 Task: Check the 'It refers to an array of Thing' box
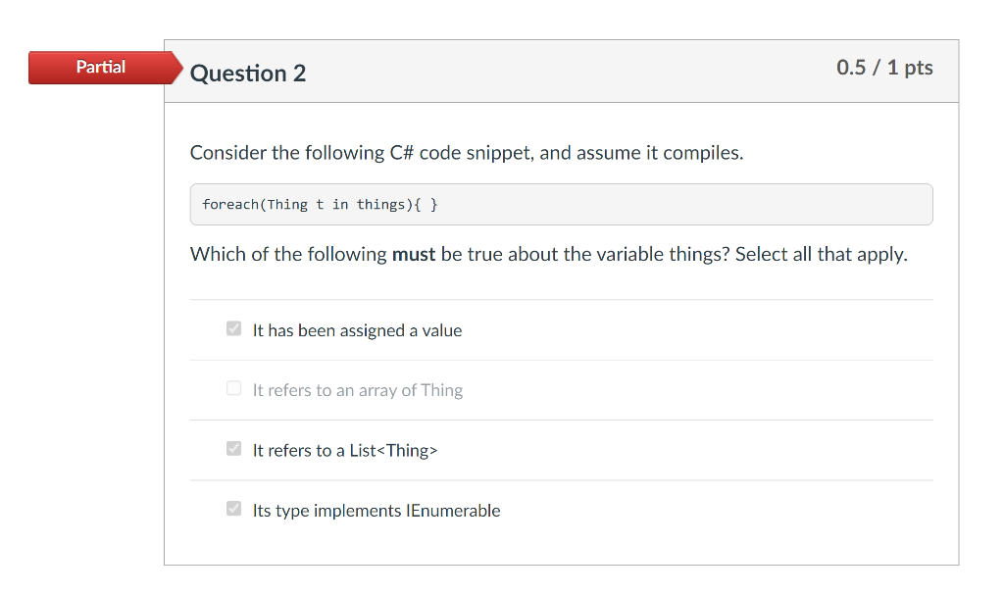point(233,389)
